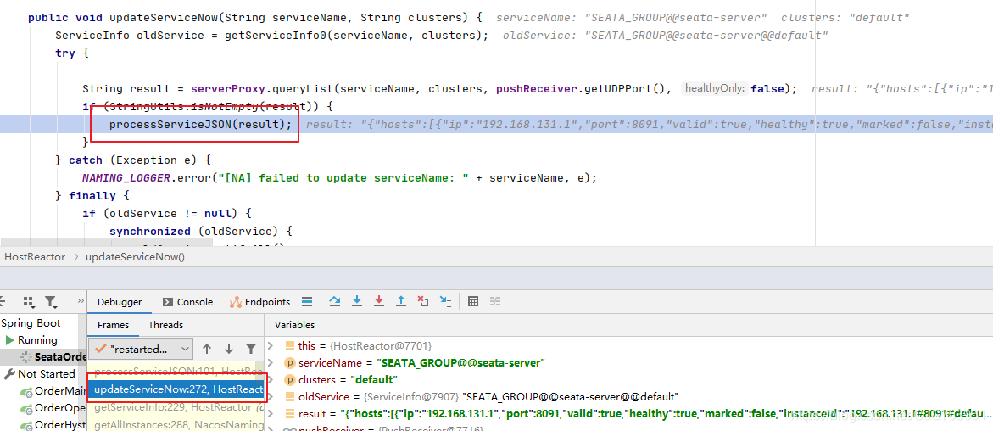Image resolution: width=993 pixels, height=431 pixels.
Task: Open the Services group-by grid icon
Action: 28,302
